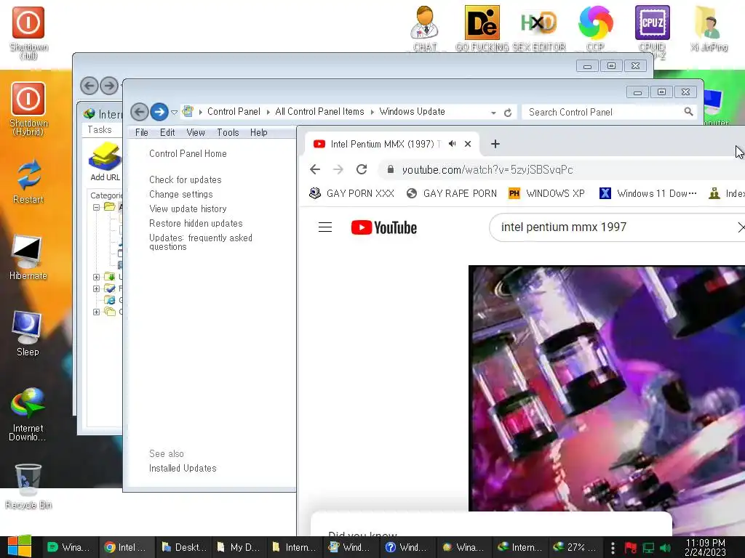Image resolution: width=745 pixels, height=558 pixels.
Task: Open the Control Panel address history dropdown
Action: (494, 113)
